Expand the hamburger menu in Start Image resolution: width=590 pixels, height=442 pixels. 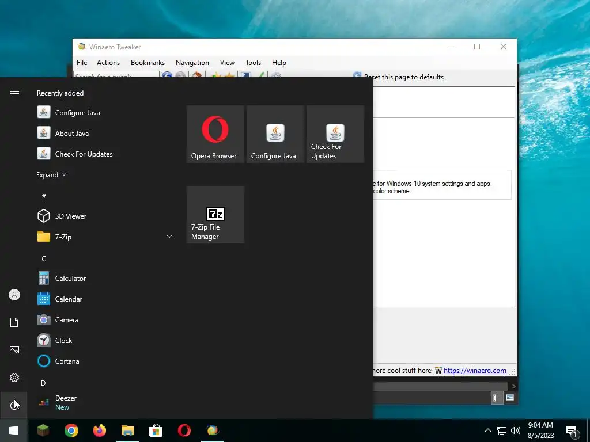tap(14, 93)
